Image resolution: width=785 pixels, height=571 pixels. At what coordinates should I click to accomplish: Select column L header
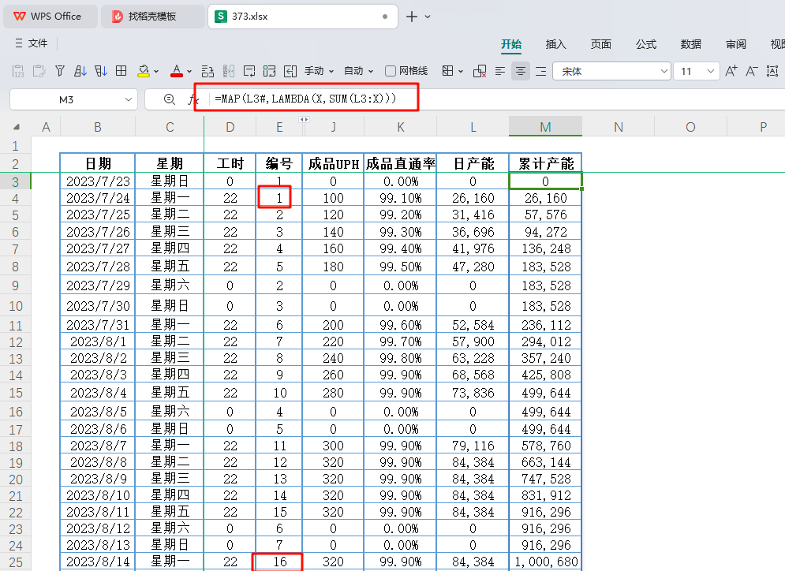(473, 127)
